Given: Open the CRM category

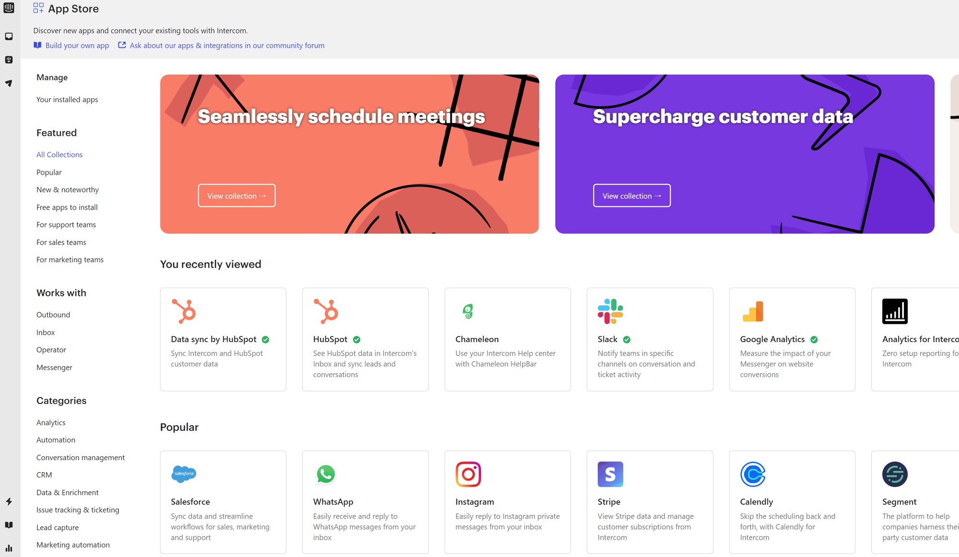Looking at the screenshot, I should point(44,475).
